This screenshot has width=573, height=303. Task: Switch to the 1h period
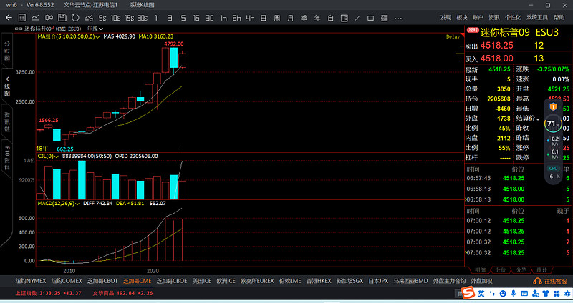[x=223, y=18]
